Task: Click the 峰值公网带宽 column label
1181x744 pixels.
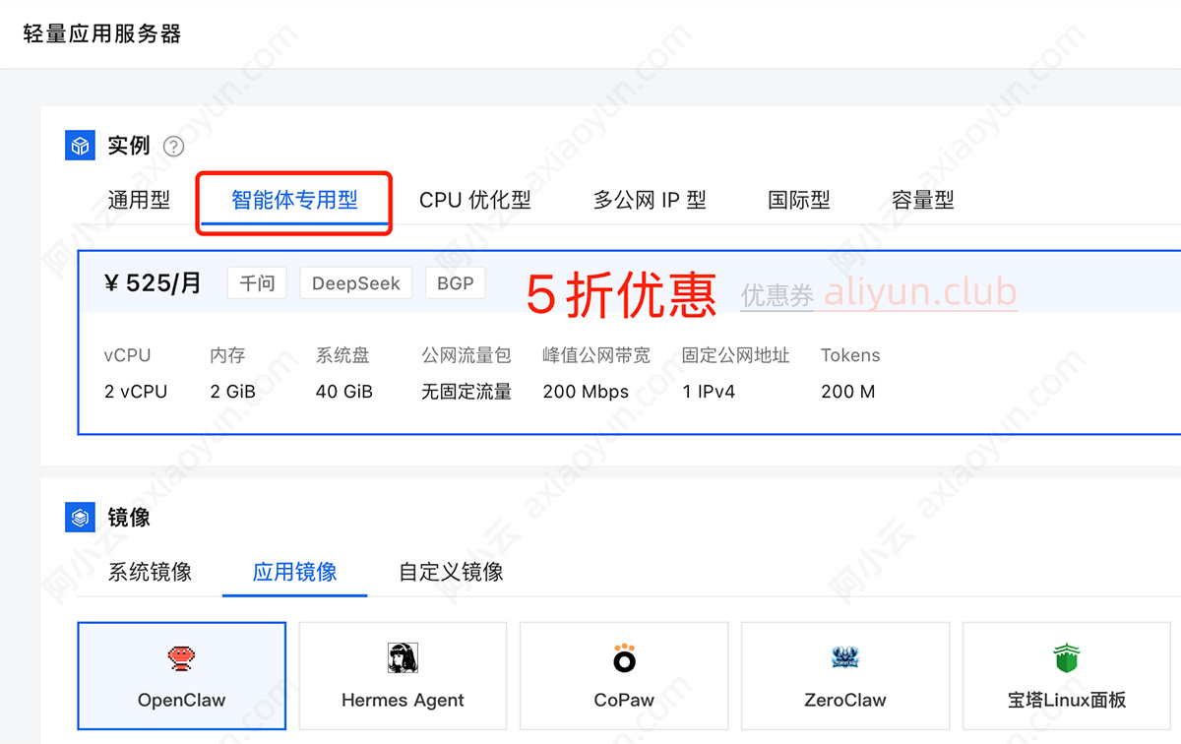Action: [x=596, y=355]
